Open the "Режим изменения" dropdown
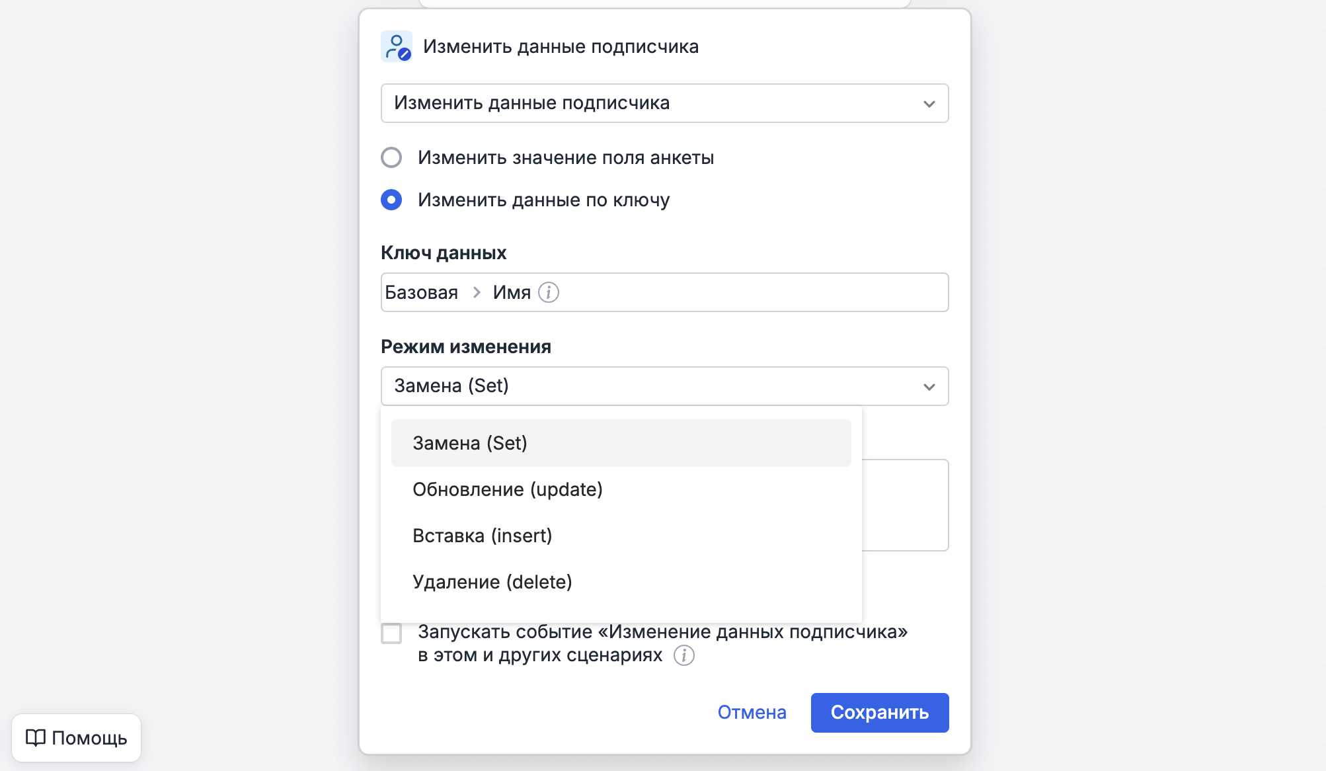1326x771 pixels. (664, 386)
